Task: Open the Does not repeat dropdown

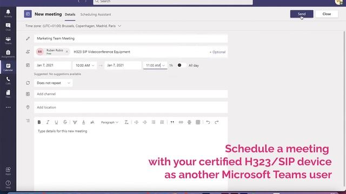Action: coord(53,83)
